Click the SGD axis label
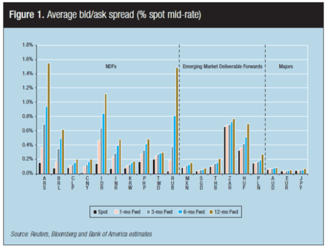This screenshot has height=247, width=328. [201, 183]
